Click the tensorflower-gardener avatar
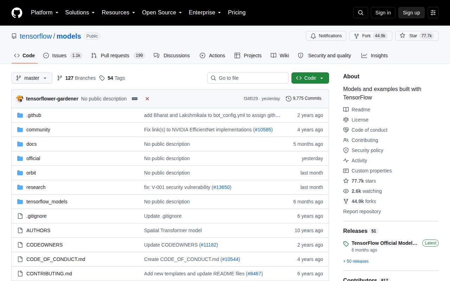The image size is (450, 281). pos(20,99)
